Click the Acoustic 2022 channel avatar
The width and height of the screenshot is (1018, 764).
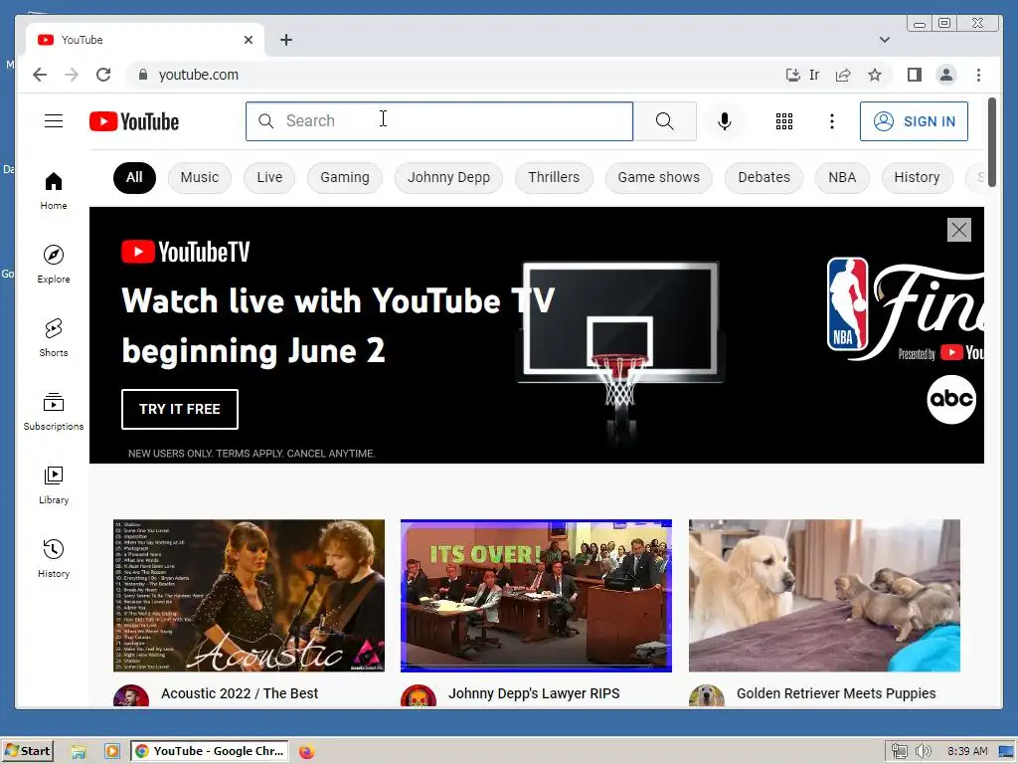coord(131,696)
